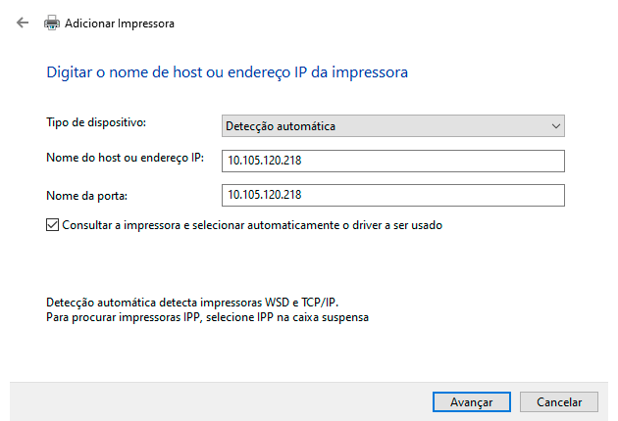The height and width of the screenshot is (421, 618).
Task: Click the Nome da porta label
Action: [x=87, y=192]
